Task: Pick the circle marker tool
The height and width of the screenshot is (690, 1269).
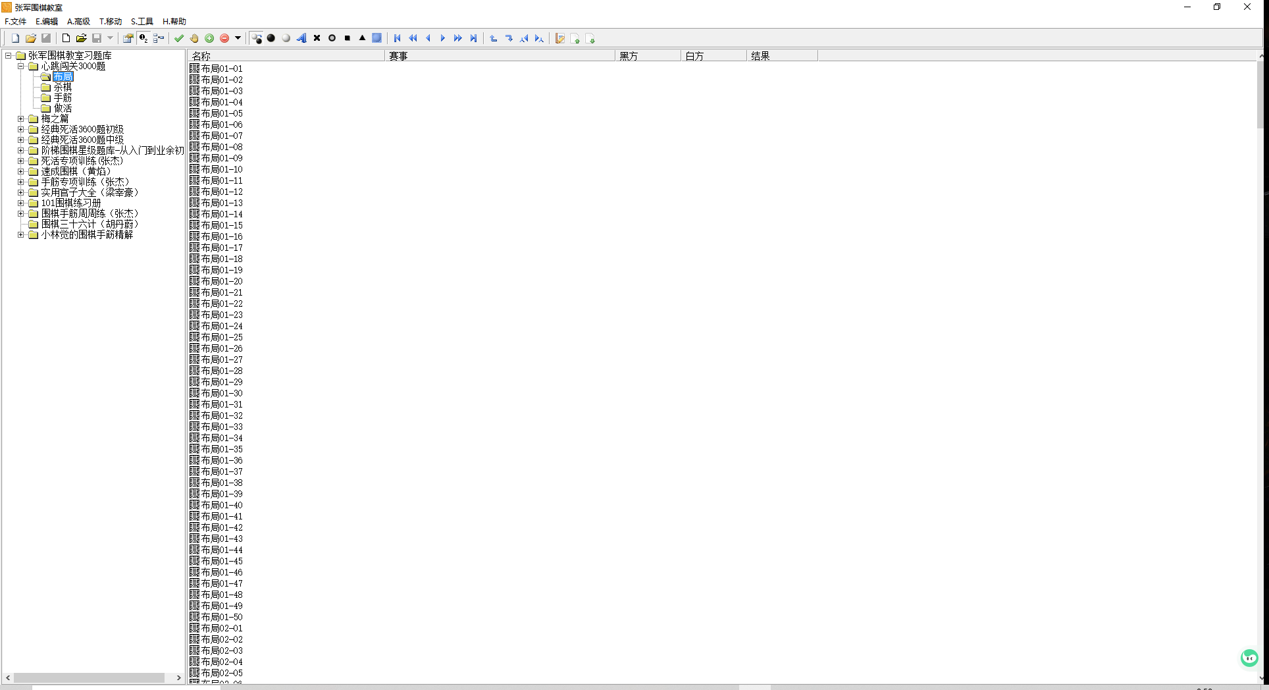Action: pos(332,38)
